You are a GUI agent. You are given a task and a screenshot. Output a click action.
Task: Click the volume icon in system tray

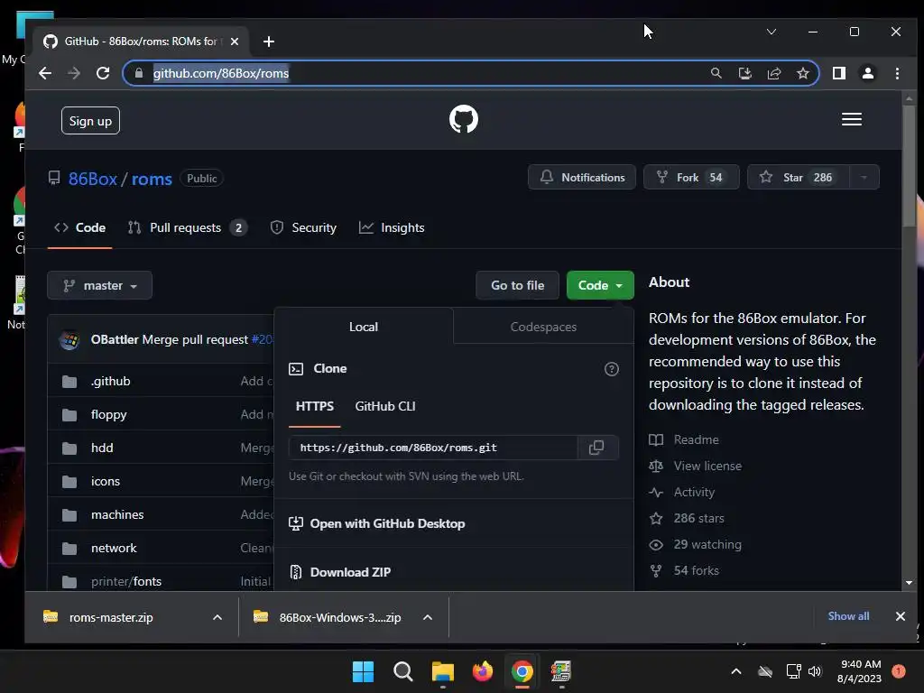tap(815, 671)
